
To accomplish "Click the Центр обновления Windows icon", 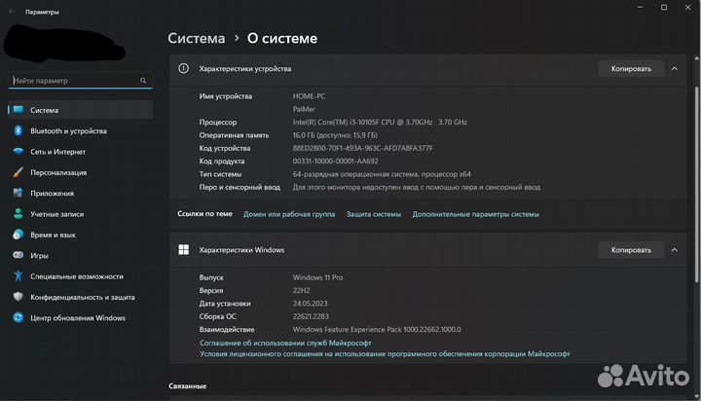I will coord(18,317).
